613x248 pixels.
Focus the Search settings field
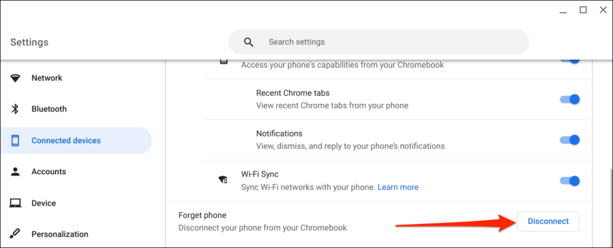(x=378, y=42)
